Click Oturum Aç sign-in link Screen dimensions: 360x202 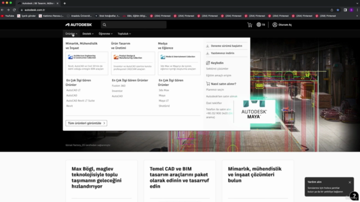285,25
